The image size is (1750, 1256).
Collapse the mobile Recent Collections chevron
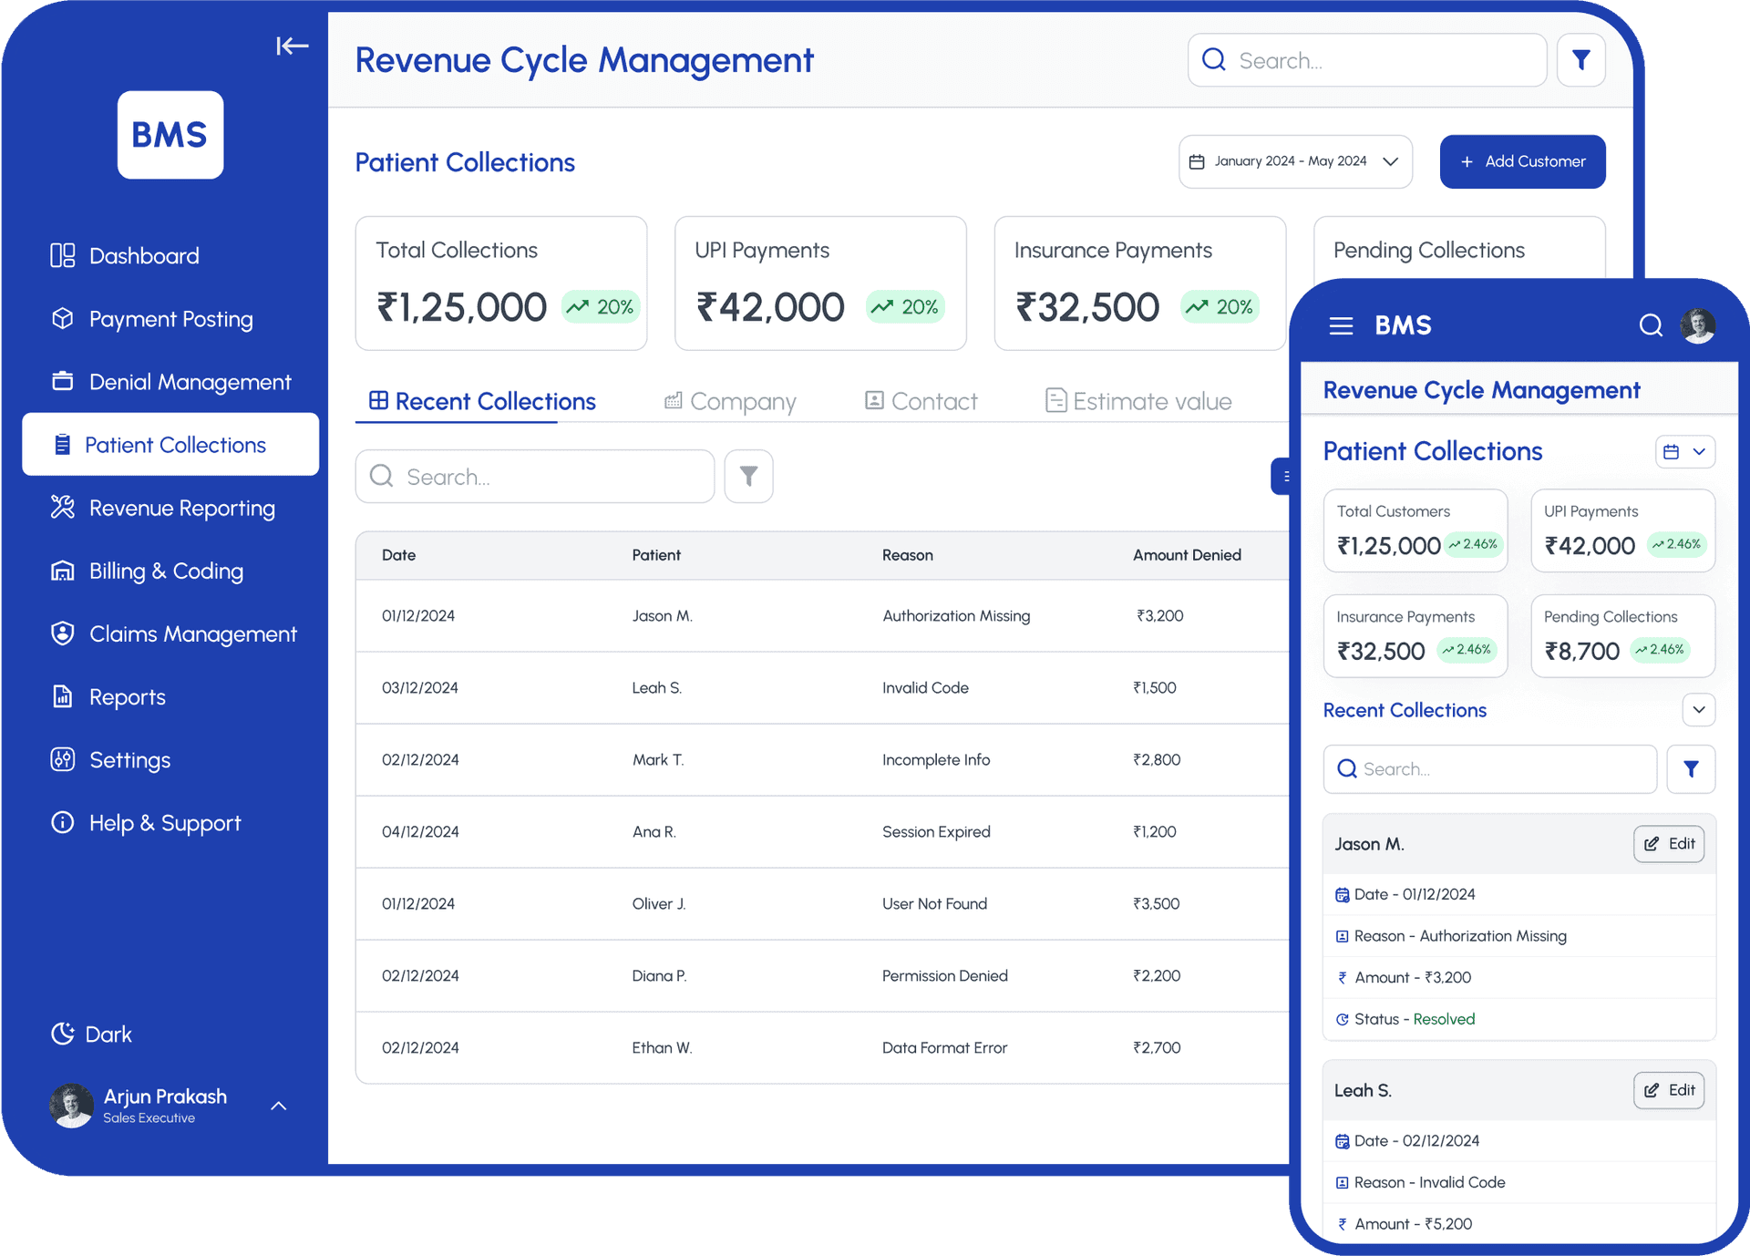click(1698, 710)
